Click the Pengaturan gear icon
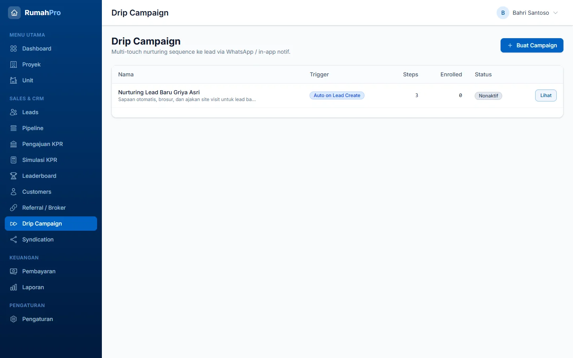 point(14,319)
